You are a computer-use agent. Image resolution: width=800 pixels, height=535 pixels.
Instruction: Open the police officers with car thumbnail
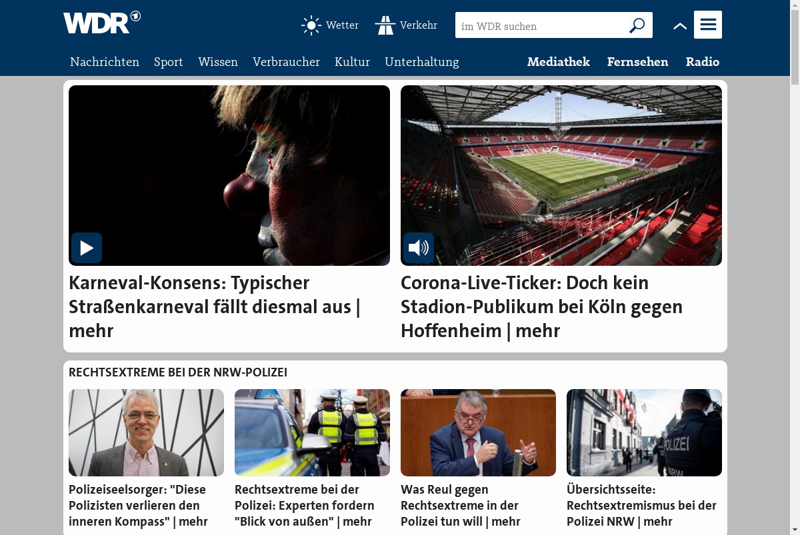312,432
